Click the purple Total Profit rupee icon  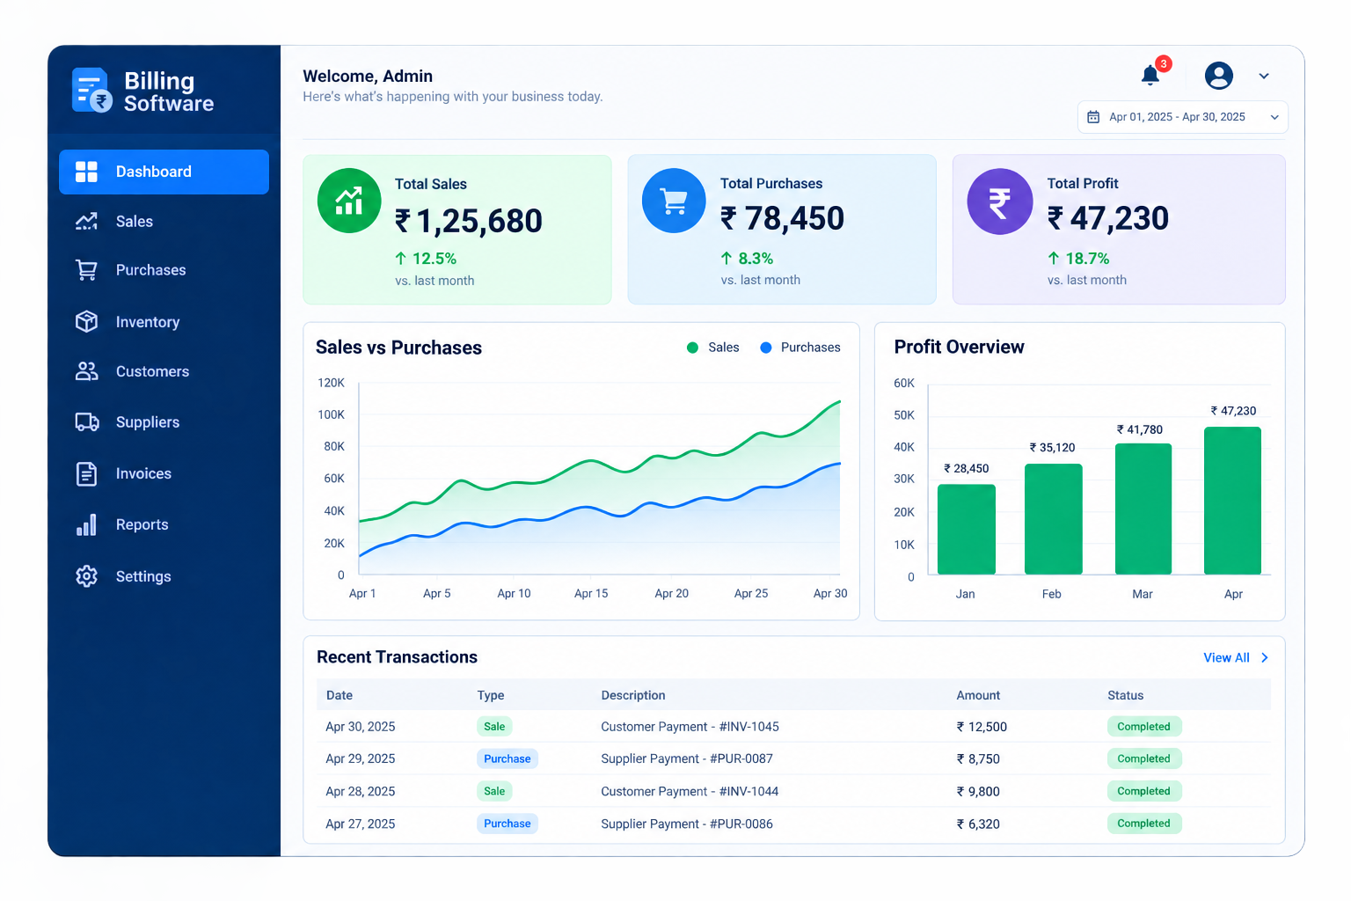pyautogui.click(x=1000, y=201)
